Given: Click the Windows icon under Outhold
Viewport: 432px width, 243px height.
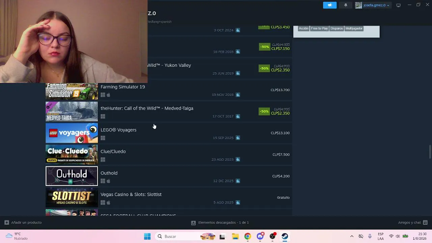Looking at the screenshot, I should point(103,181).
